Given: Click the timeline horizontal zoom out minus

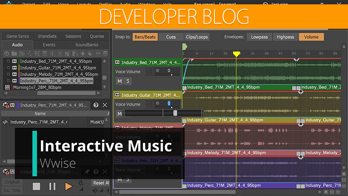Looking at the screenshot, I should pos(338,192).
